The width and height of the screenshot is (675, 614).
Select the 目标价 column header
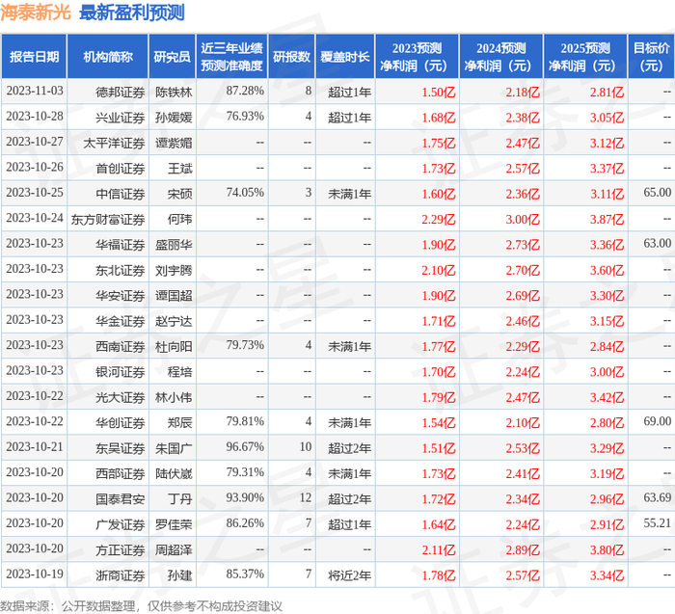pyautogui.click(x=651, y=56)
